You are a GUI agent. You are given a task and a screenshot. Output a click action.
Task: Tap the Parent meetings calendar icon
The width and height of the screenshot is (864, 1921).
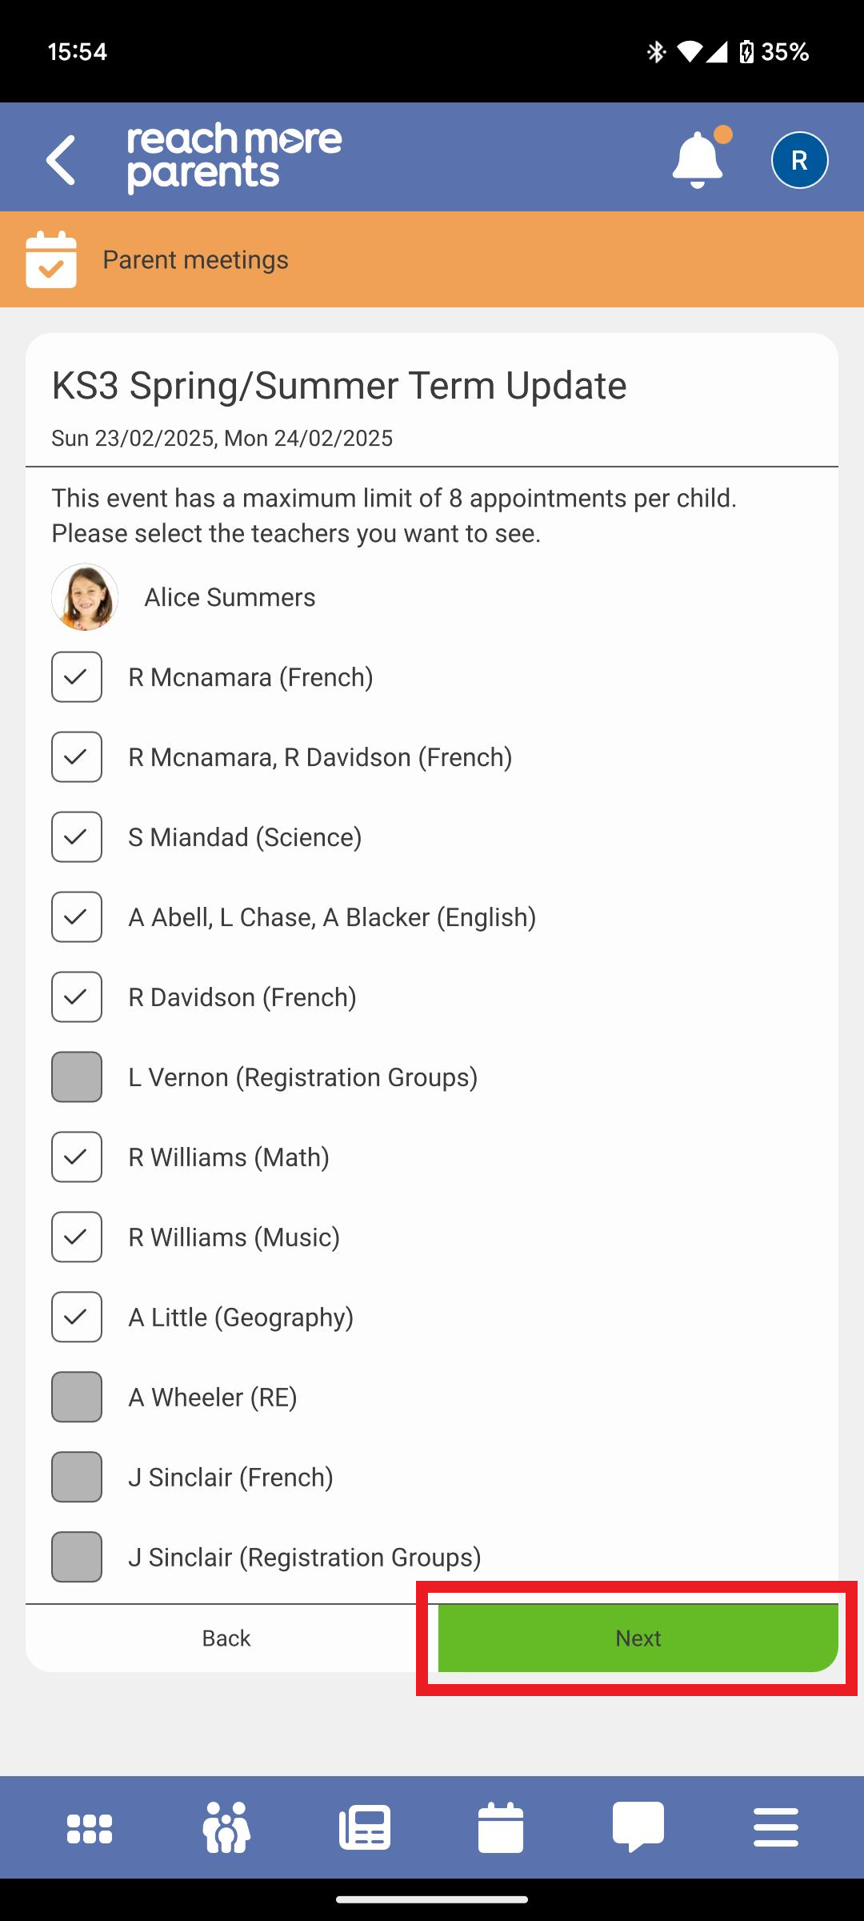(51, 259)
